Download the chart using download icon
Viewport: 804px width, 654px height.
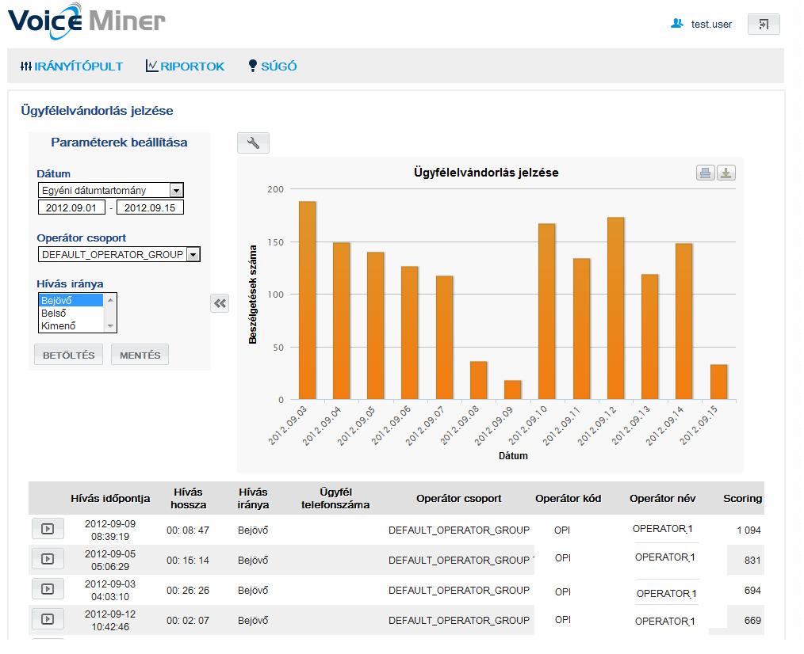click(x=726, y=173)
